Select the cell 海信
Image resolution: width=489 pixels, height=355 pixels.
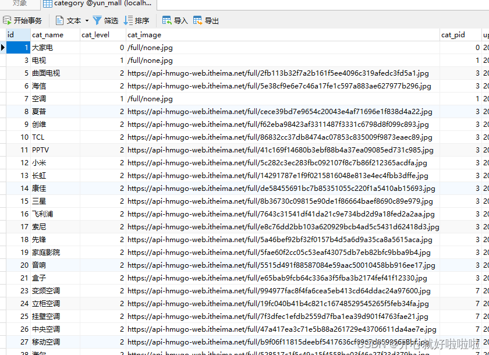(55, 86)
